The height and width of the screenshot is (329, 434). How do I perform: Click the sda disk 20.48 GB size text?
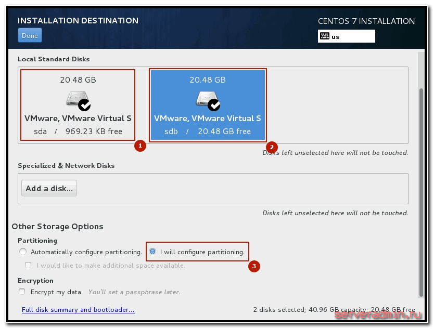[x=78, y=80]
